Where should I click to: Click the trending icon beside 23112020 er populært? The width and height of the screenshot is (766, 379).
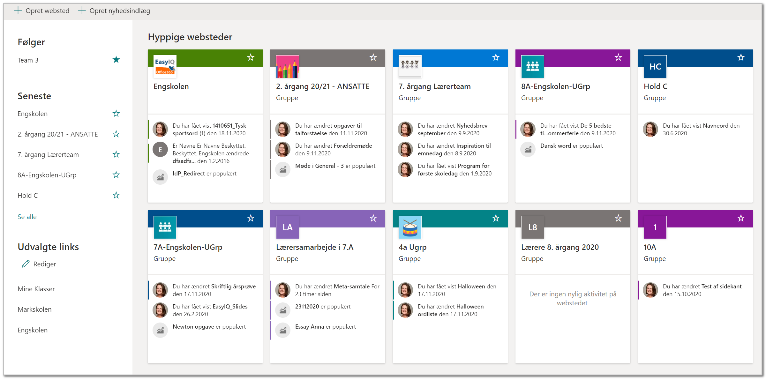283,310
